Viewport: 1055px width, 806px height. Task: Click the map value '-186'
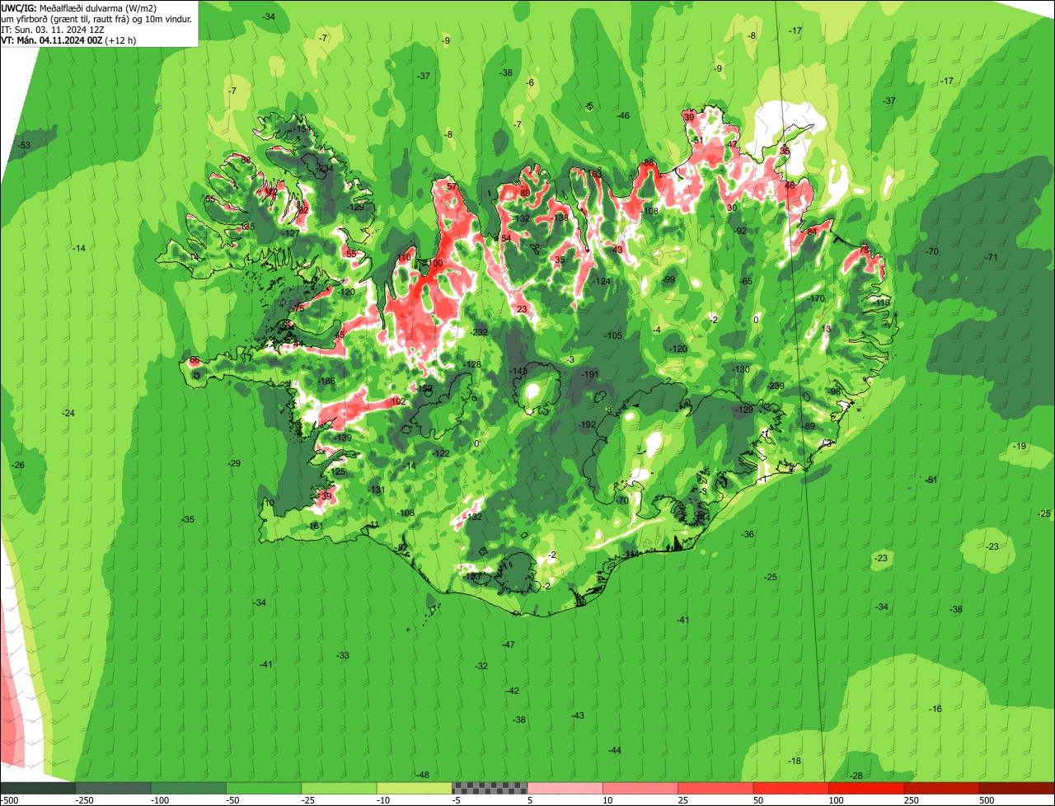coord(327,381)
